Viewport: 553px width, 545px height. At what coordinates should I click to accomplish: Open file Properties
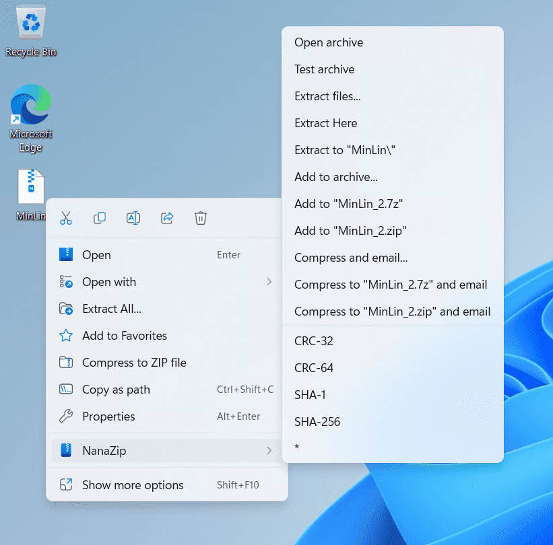click(108, 416)
